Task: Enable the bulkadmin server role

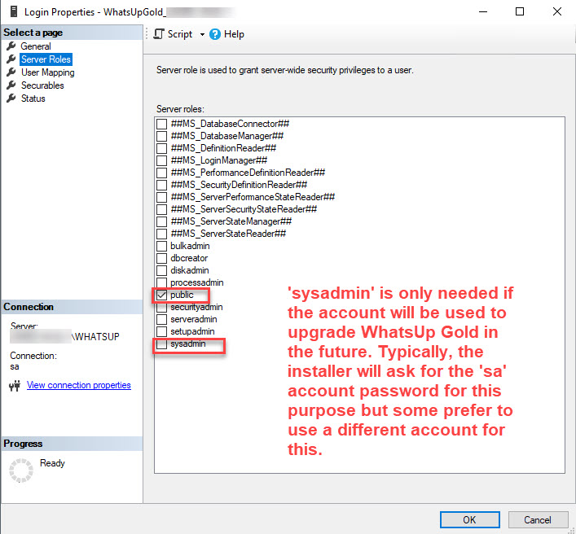Action: [x=161, y=246]
